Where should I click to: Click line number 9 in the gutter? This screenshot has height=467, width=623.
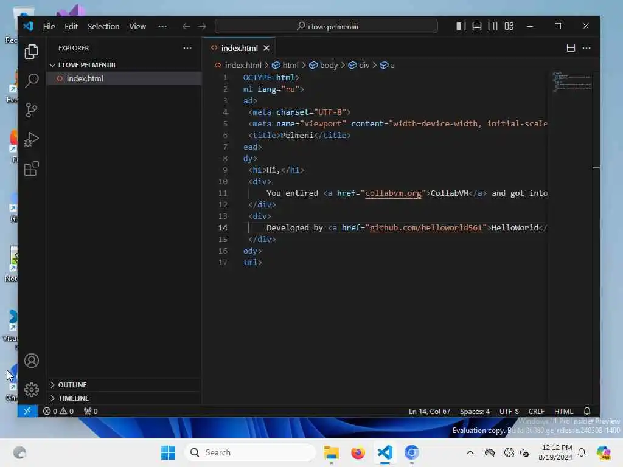(225, 170)
